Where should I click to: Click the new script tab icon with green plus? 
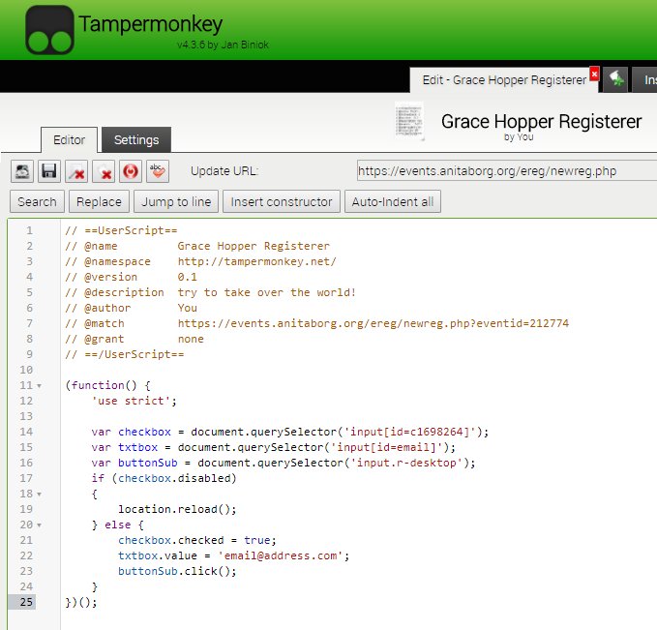pyautogui.click(x=615, y=79)
